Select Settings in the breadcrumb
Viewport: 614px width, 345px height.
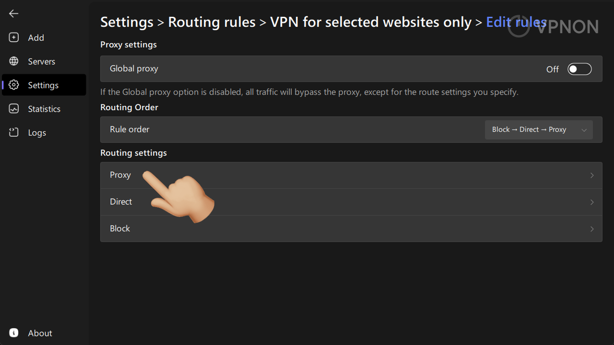pyautogui.click(x=127, y=22)
